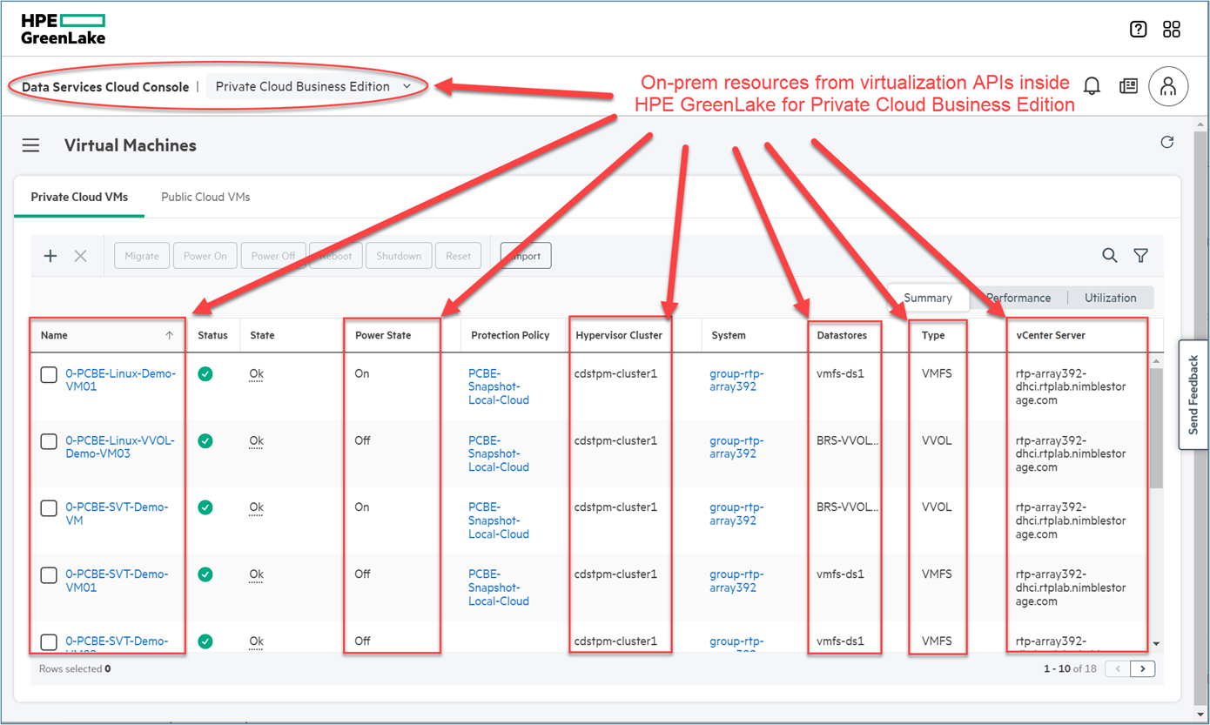Viewport: 1210px width, 725px height.
Task: Click the System column header
Action: coord(729,335)
